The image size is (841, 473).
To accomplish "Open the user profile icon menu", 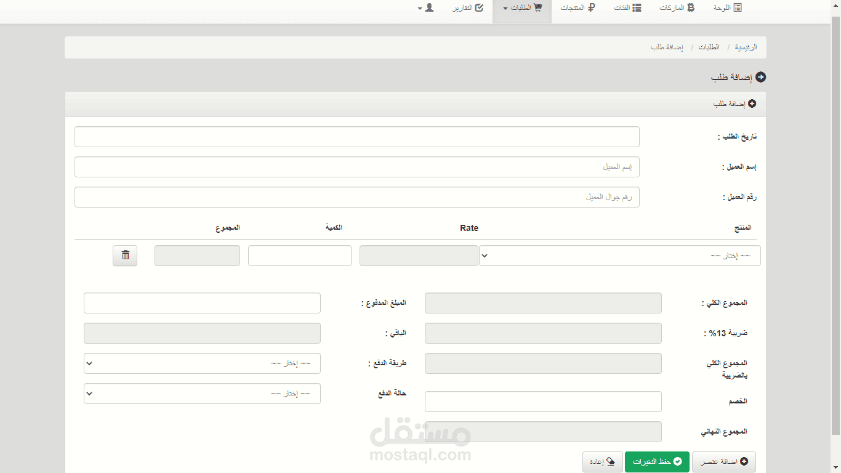I will click(429, 7).
